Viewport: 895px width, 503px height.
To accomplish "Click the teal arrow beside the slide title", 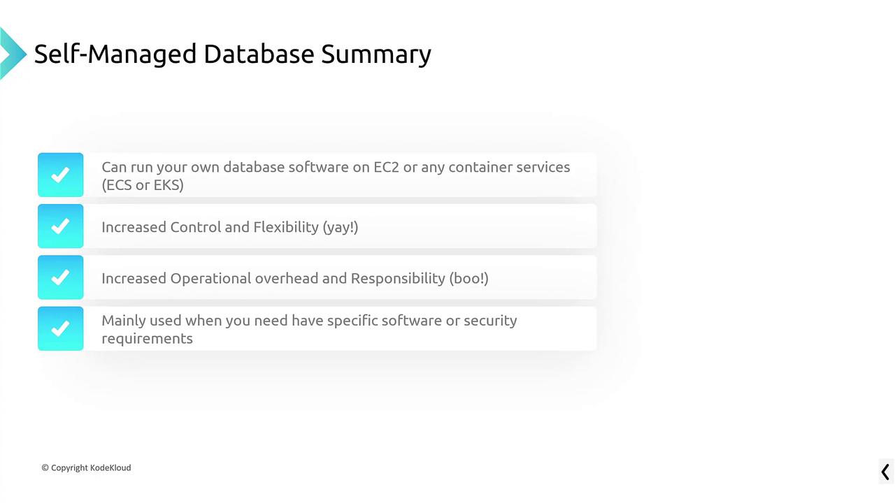I will [12, 53].
